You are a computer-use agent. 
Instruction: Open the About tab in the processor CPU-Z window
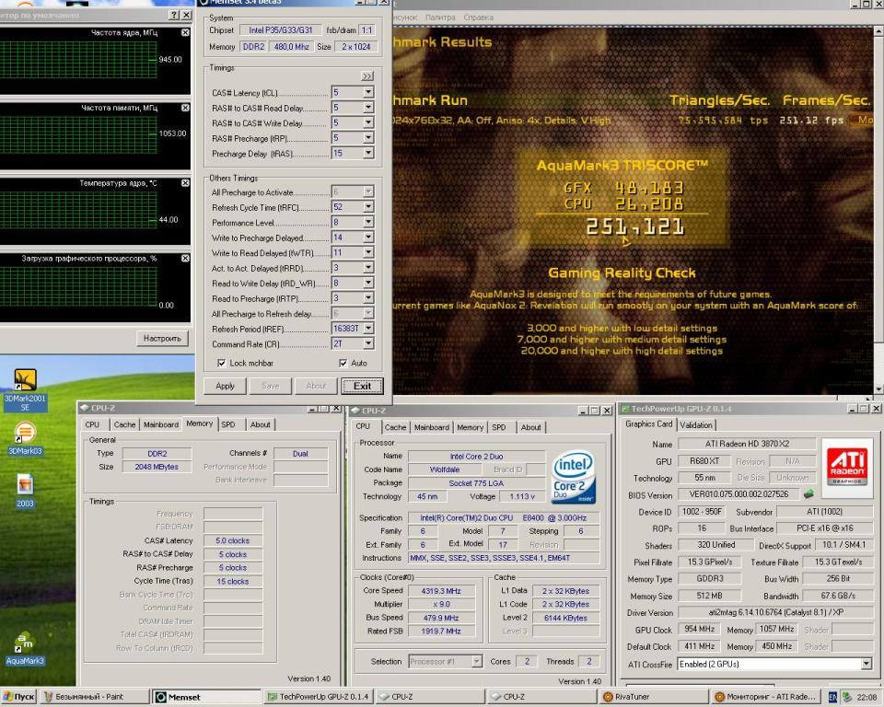(530, 427)
